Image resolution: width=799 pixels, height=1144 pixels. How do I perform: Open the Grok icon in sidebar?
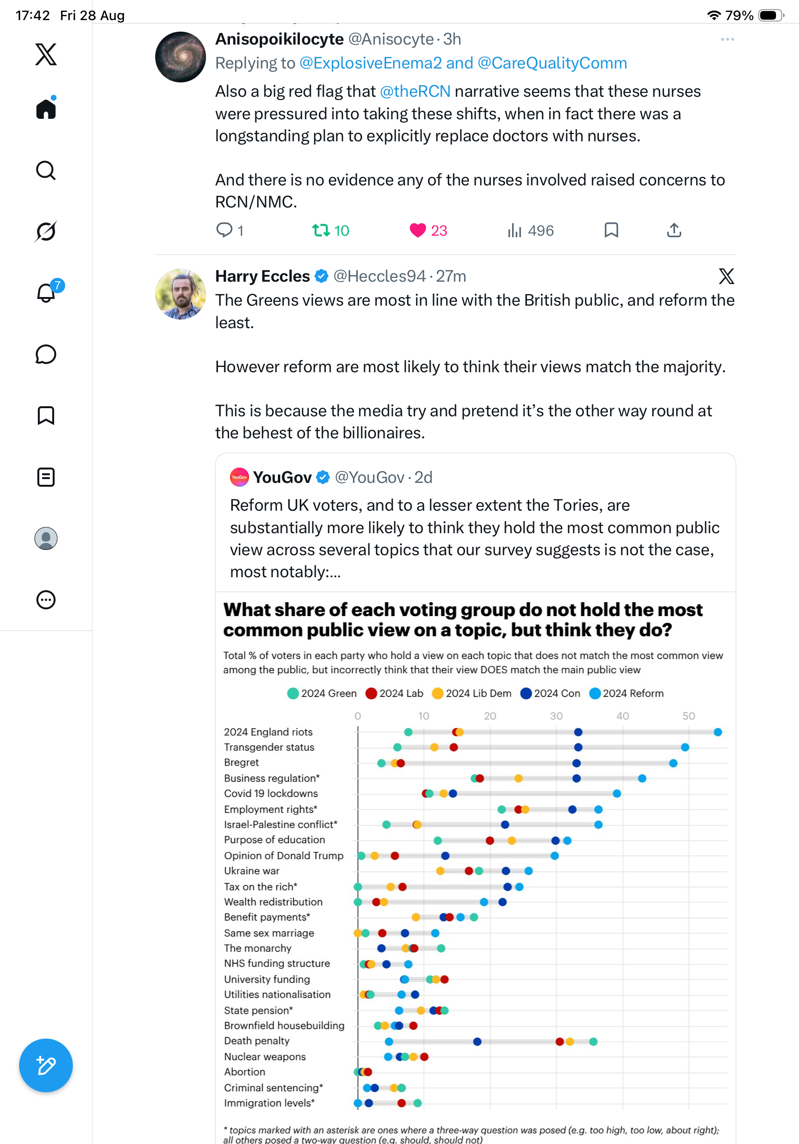pyautogui.click(x=46, y=231)
